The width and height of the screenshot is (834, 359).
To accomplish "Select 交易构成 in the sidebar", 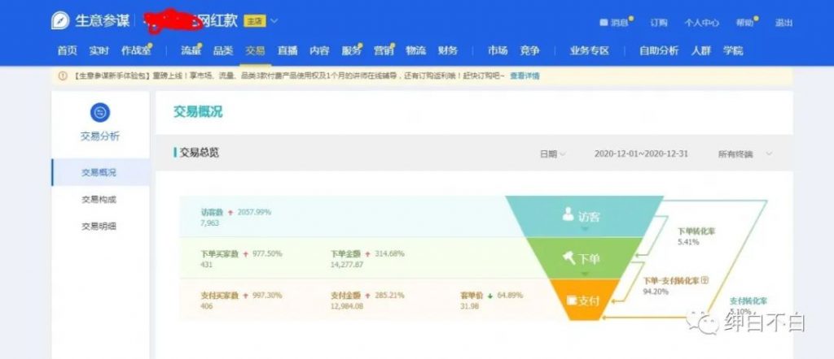I will (99, 199).
